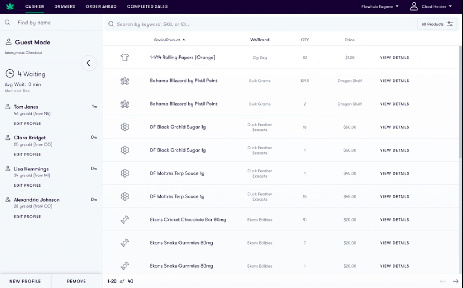
Task: Open the All Products filter dropdown
Action: 437,24
